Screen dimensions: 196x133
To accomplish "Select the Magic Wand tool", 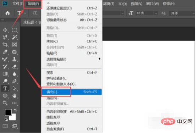I will tap(14, 37).
